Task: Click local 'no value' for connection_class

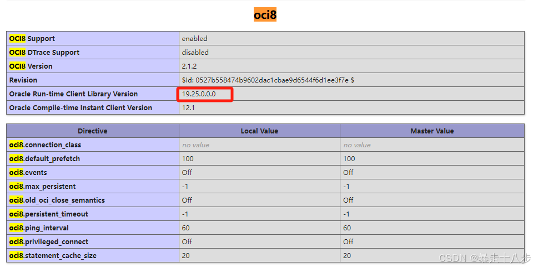Action: point(195,145)
